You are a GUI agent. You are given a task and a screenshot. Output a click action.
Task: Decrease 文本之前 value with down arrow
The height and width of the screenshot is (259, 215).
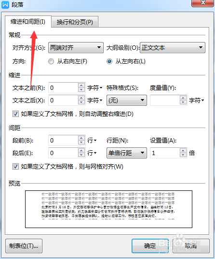(81, 90)
